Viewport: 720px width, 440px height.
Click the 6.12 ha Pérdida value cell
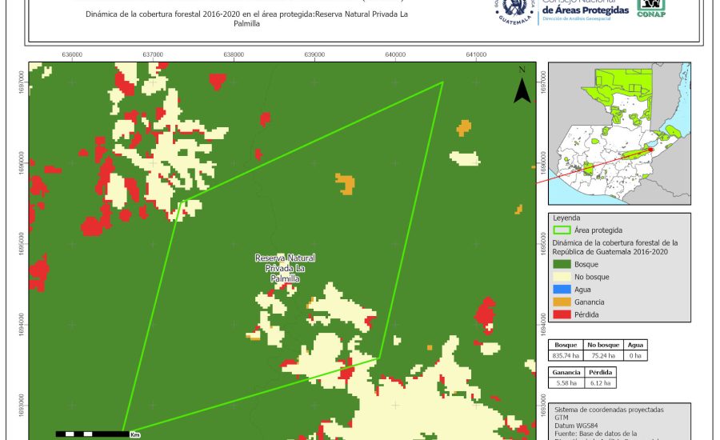[602, 384]
